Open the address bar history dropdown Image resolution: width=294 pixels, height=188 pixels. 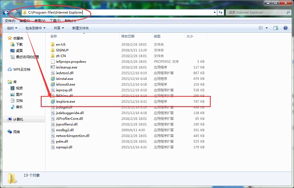(x=215, y=12)
